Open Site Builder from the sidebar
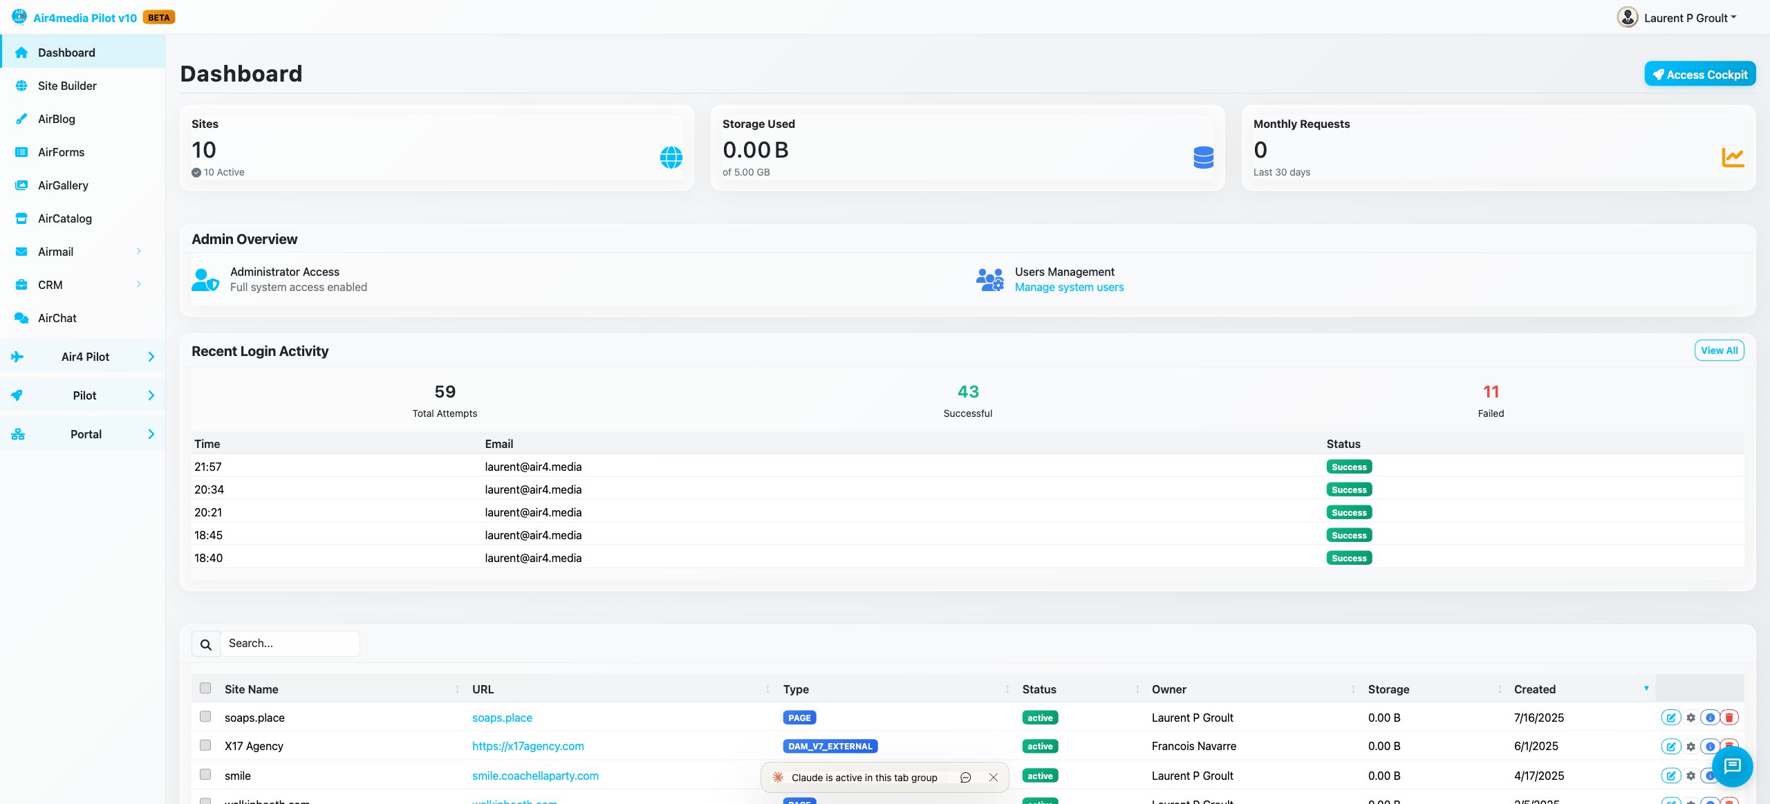The width and height of the screenshot is (1770, 804). (x=67, y=86)
